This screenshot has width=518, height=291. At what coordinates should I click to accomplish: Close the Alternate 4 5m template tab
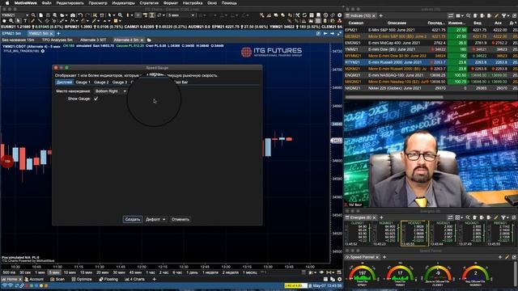(x=142, y=40)
